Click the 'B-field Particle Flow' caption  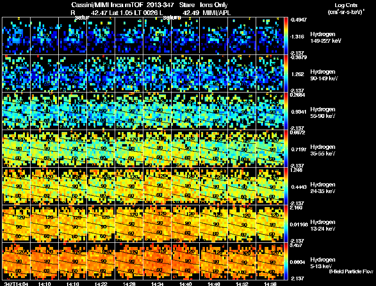[x=351, y=271]
